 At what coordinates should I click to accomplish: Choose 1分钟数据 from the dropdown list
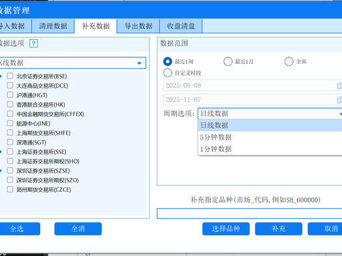[270, 149]
